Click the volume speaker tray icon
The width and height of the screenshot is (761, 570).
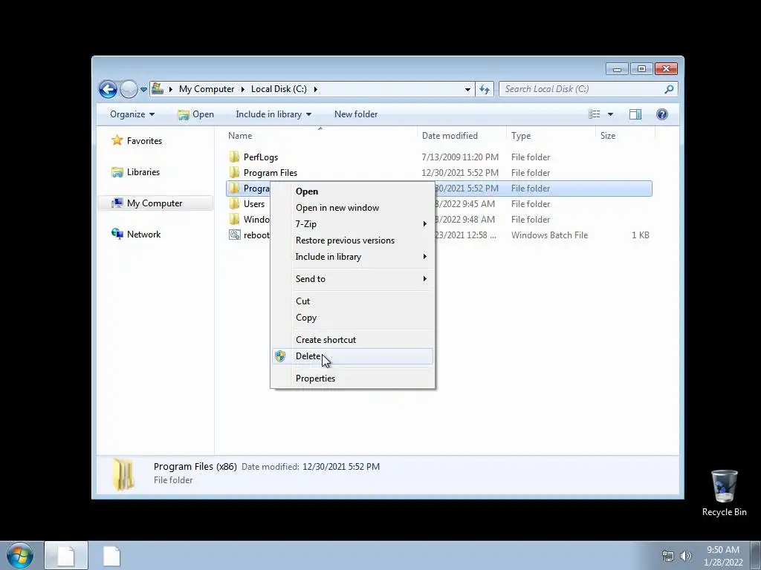(x=686, y=556)
